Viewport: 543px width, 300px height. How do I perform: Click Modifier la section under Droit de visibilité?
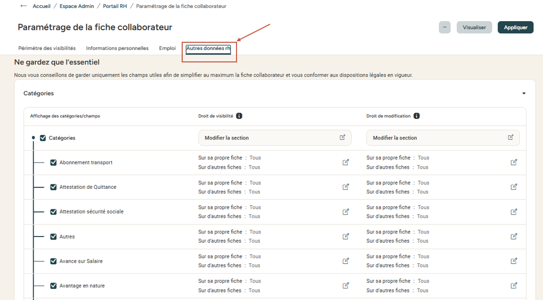[275, 138]
